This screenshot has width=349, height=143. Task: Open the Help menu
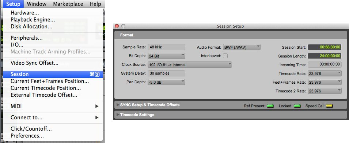click(95, 4)
